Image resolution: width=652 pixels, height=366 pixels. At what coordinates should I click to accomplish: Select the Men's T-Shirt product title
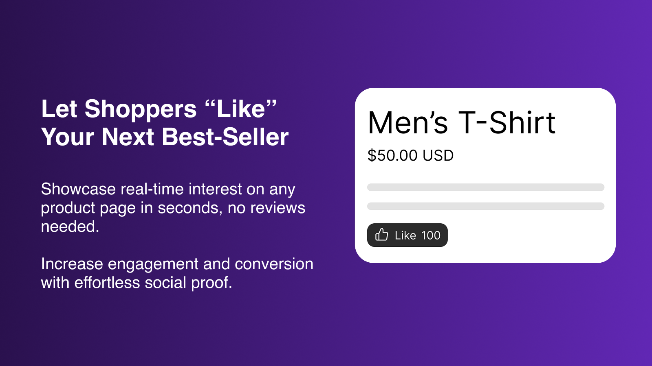pos(462,123)
